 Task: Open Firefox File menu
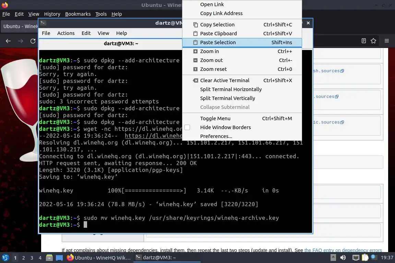click(x=6, y=14)
